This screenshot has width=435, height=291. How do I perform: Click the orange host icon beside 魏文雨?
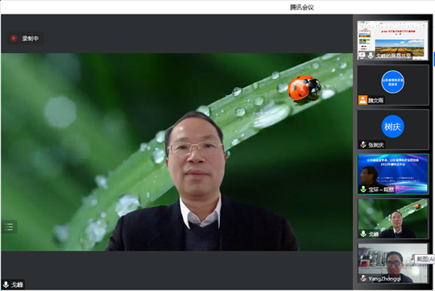coord(362,100)
